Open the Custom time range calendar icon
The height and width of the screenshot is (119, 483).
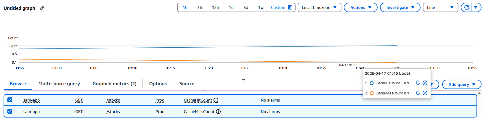290,7
